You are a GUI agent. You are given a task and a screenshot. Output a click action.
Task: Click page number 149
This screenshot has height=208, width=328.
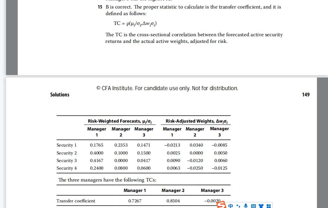[x=306, y=95]
